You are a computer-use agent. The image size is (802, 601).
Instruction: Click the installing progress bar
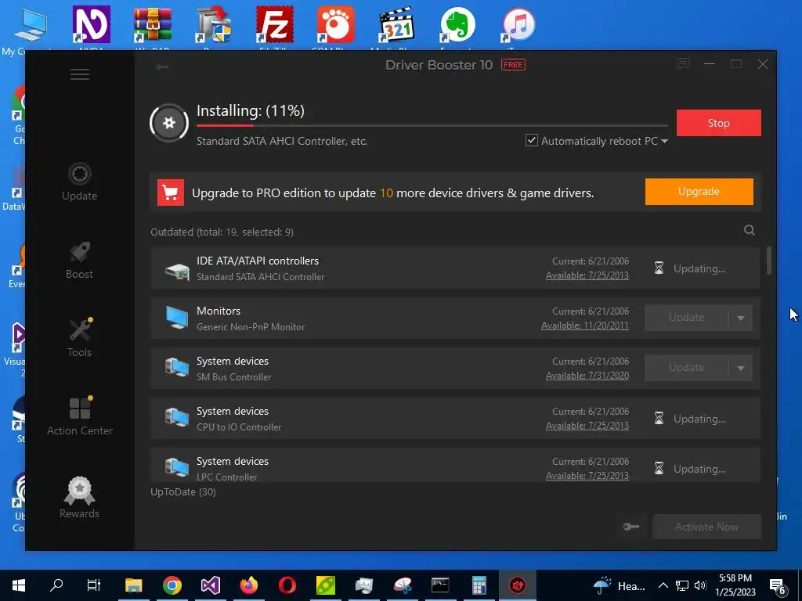click(x=432, y=125)
